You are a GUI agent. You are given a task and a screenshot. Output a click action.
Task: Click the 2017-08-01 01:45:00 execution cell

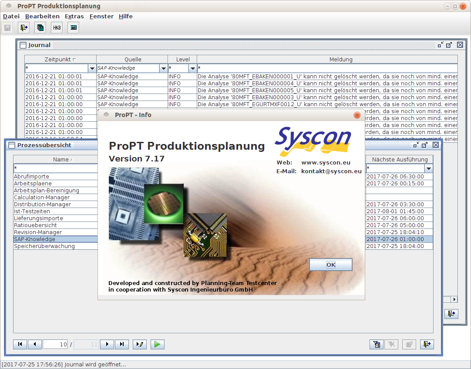pyautogui.click(x=399, y=211)
